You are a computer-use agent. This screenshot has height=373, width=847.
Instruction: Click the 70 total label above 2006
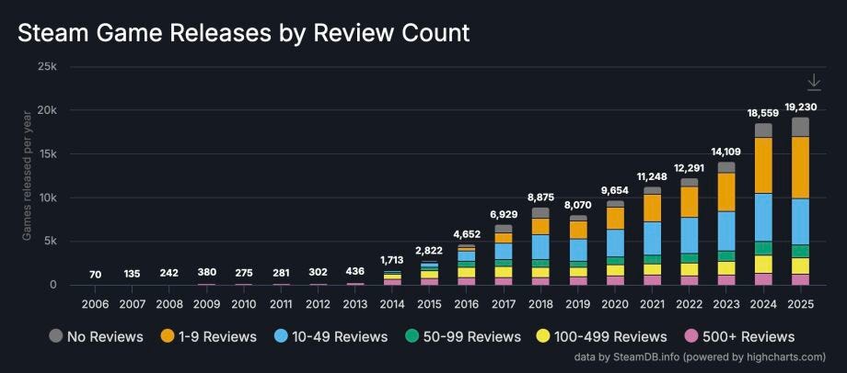coord(95,275)
